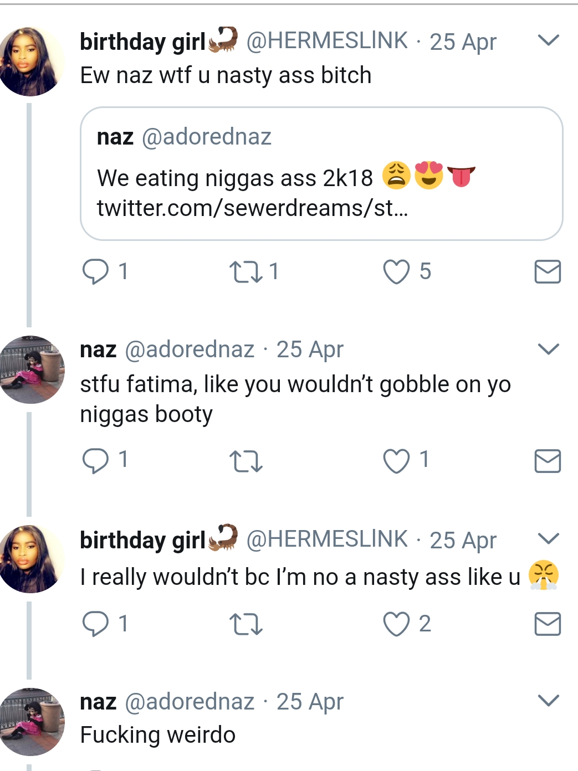Send naz's "stfu fatima" tweet by message
This screenshot has height=771, width=578.
tap(548, 461)
